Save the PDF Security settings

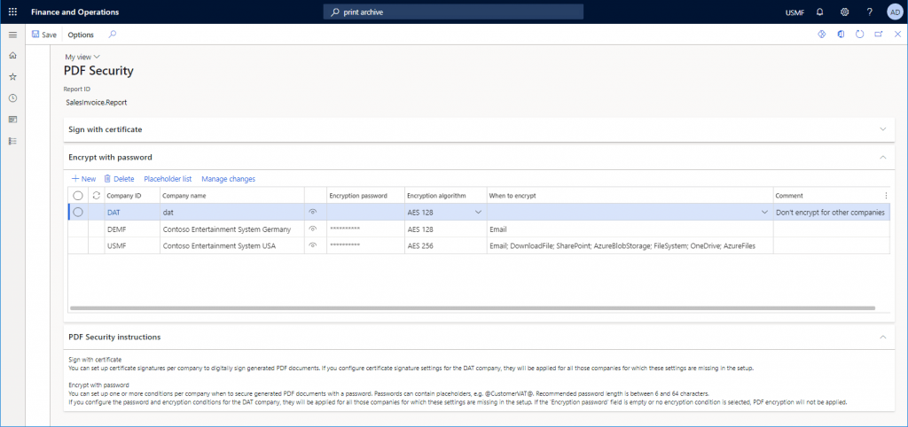(44, 35)
